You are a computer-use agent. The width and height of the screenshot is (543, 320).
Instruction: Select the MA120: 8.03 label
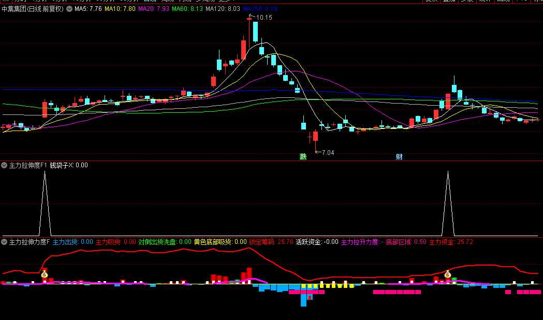(x=223, y=9)
